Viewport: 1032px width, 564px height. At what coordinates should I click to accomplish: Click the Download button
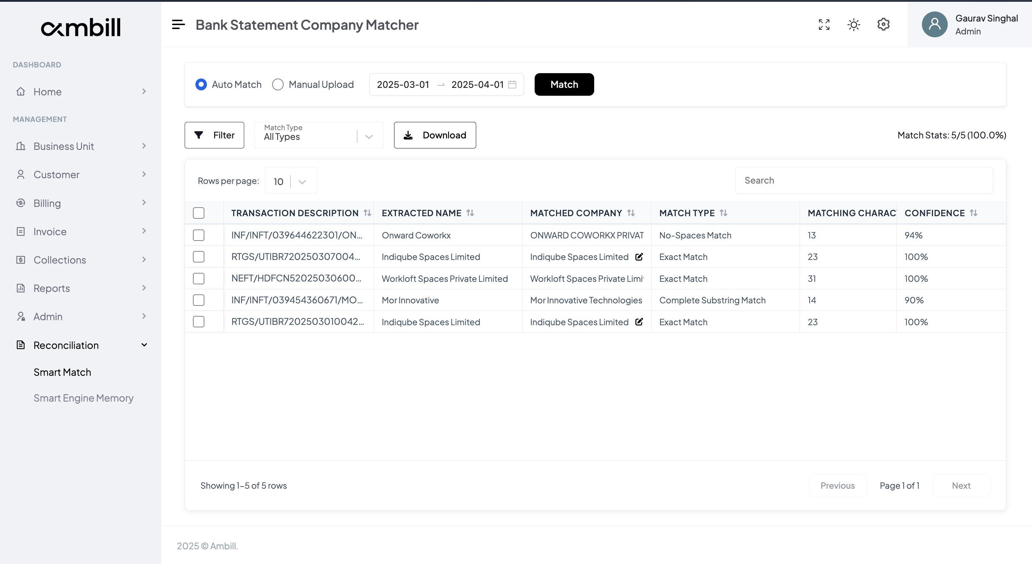click(435, 136)
